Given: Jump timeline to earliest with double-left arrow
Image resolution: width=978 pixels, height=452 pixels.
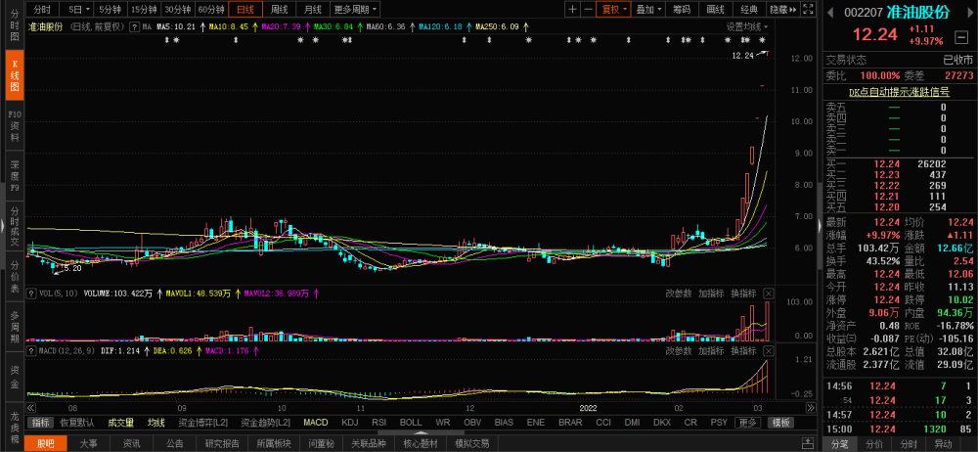Looking at the screenshot, I should tap(29, 408).
